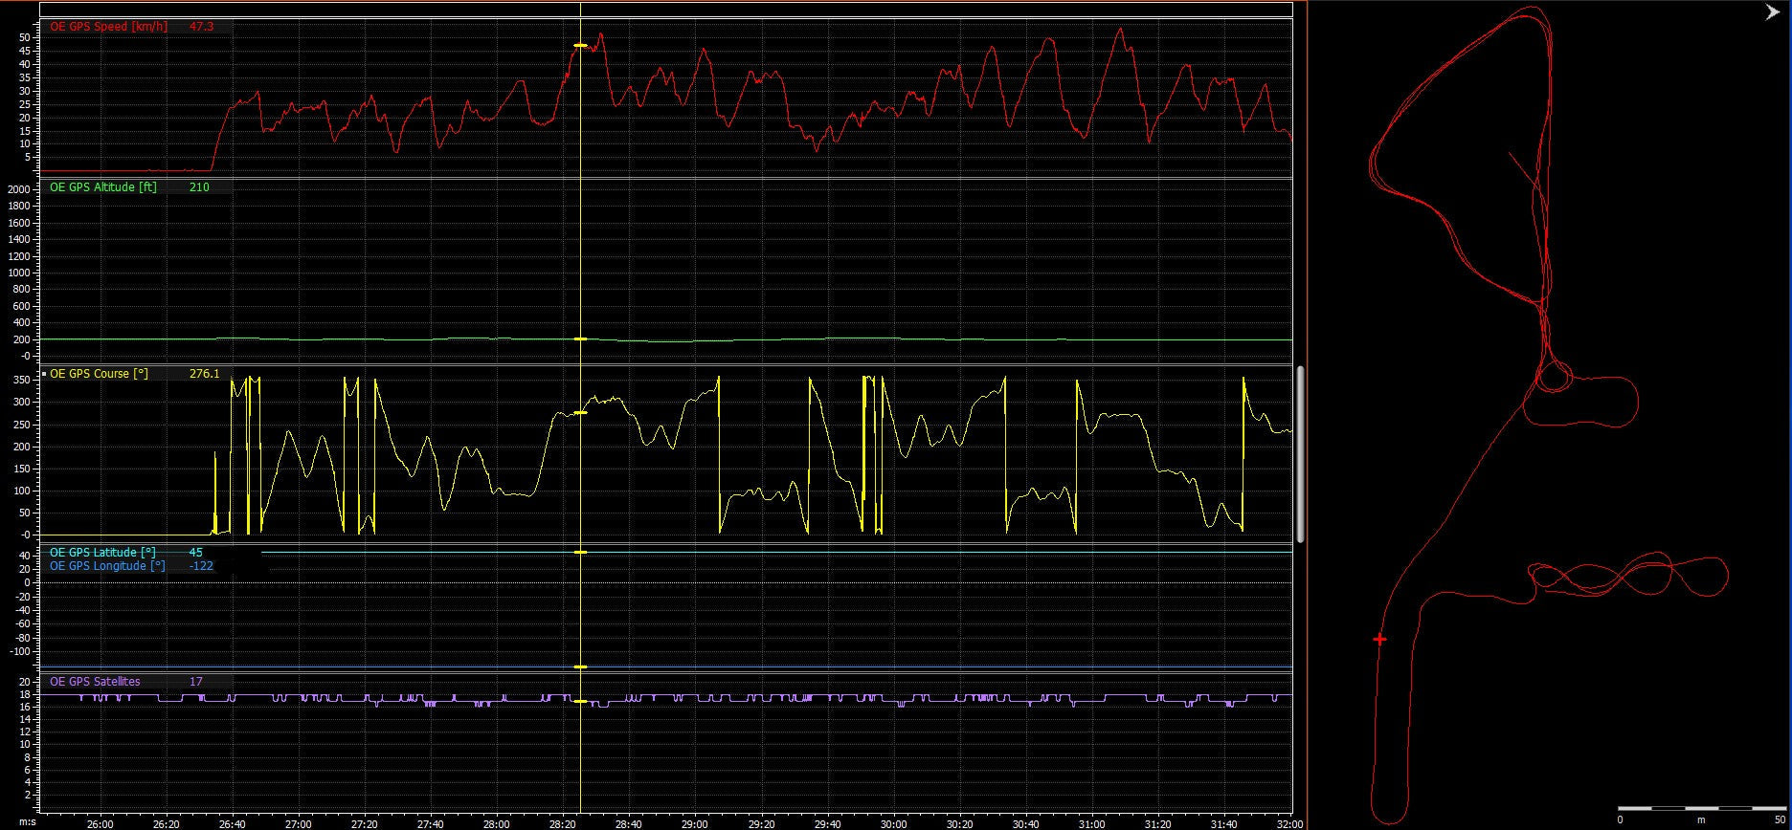1792x830 pixels.
Task: Click yellow cursor marker on course trace
Action: [580, 412]
